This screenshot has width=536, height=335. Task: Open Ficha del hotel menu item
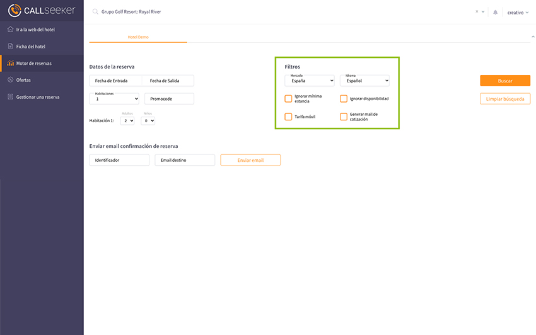tap(42, 46)
